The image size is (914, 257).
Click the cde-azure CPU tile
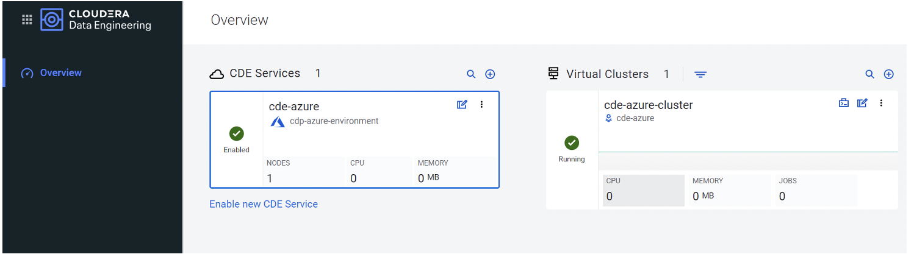pos(380,171)
